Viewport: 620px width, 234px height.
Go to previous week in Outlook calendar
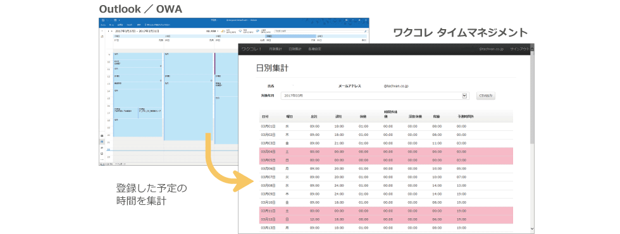108,31
